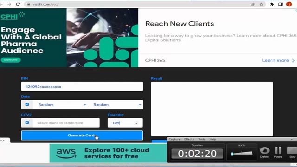Delete the recording in the recorder panel

265,152
